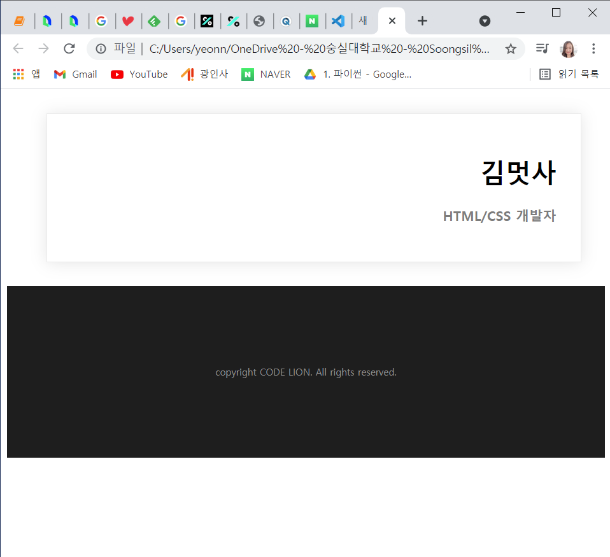Screen dimensions: 610x557
Task: Open the 광인사 bookmark
Action: (x=204, y=74)
